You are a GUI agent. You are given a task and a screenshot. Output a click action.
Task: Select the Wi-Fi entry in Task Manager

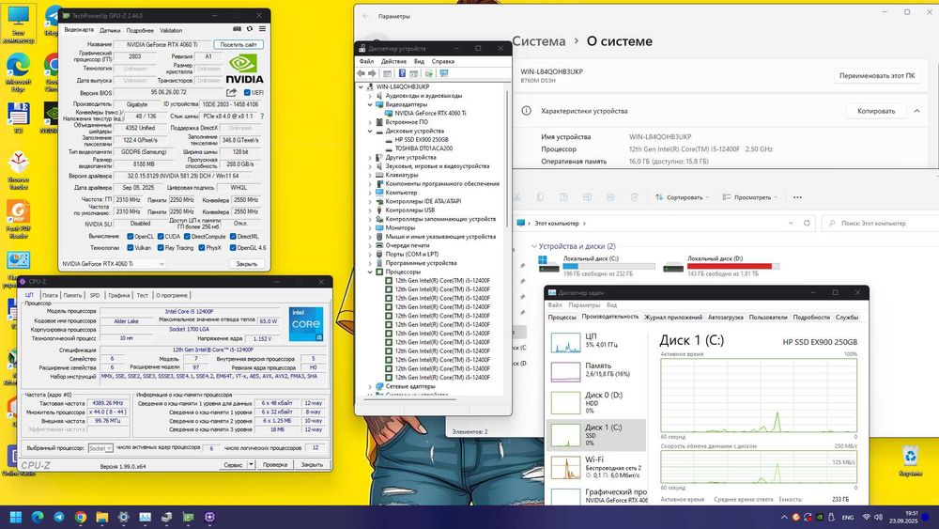[x=596, y=467]
